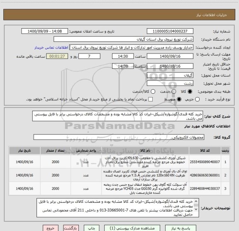The image size is (239, 231).
Task: Click product code 428656065036​0001 cell
Action: [x=205, y=175]
